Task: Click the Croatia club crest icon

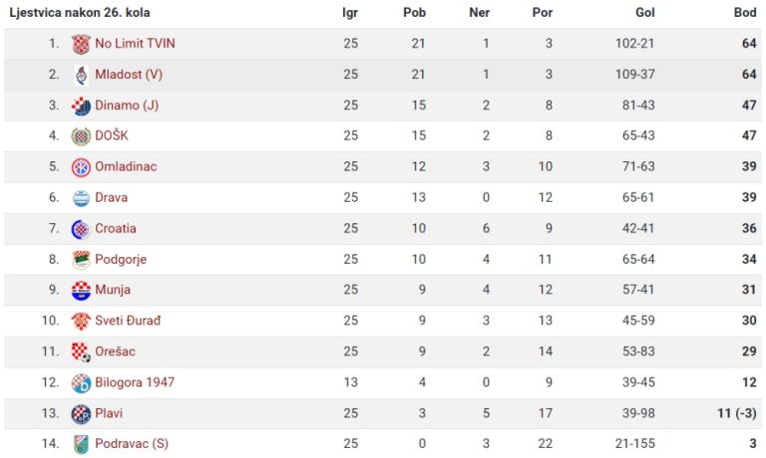Action: tap(81, 229)
